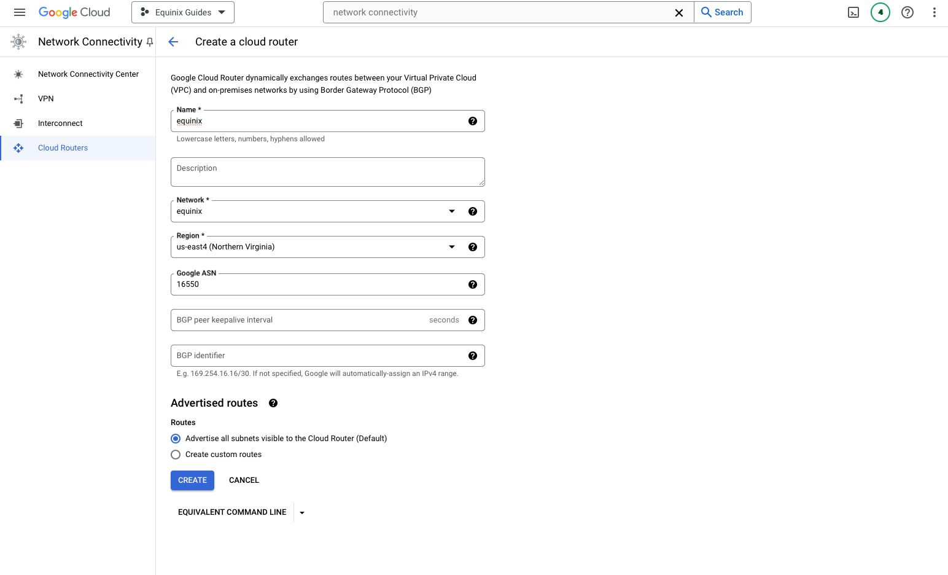Click the 'Create a cloud router' heading

[246, 42]
